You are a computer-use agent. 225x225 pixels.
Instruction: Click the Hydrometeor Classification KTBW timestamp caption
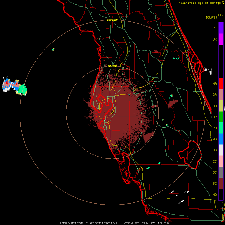113,223
